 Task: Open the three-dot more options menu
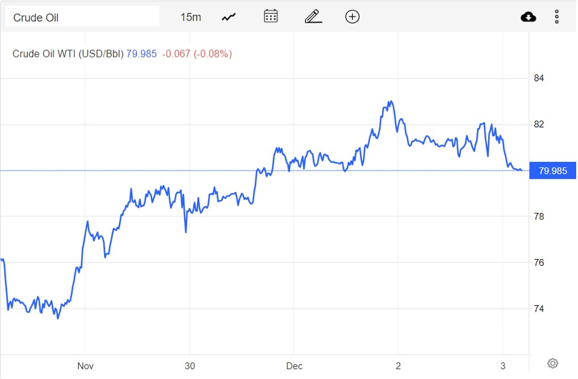557,17
